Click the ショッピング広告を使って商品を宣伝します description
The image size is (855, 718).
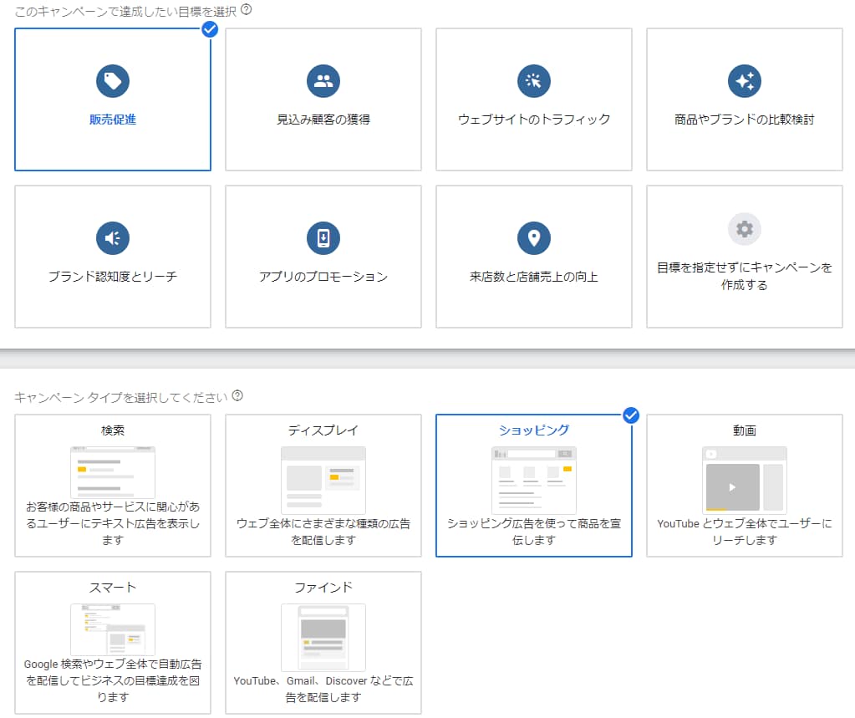pos(534,532)
